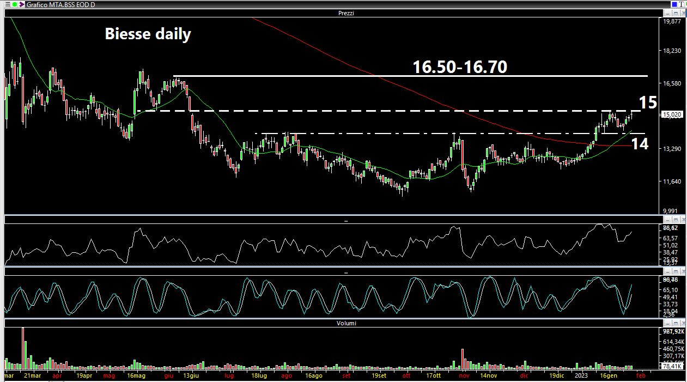Maximize the two-line oscillator panel

[674, 271]
